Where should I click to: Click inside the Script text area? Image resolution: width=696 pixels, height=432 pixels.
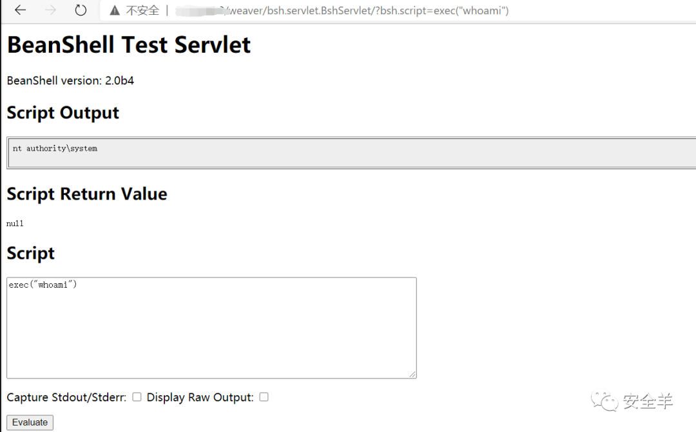pos(212,328)
